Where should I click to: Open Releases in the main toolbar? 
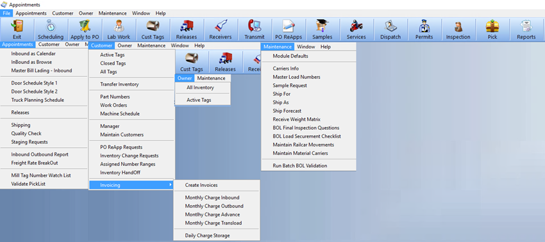coord(187,29)
